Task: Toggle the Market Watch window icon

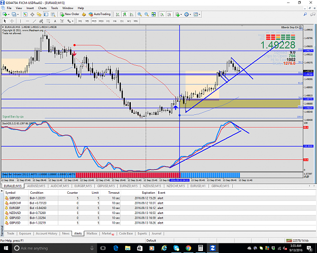Action: [25, 14]
